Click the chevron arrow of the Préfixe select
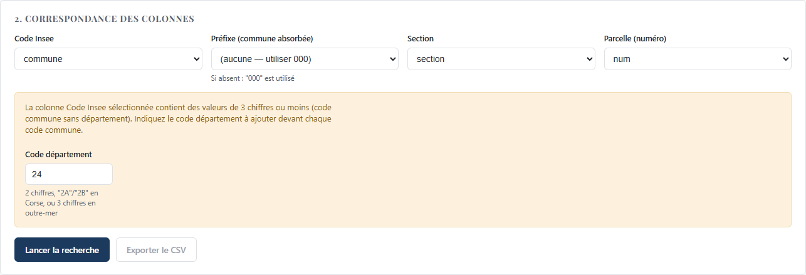The image size is (806, 275). 393,60
